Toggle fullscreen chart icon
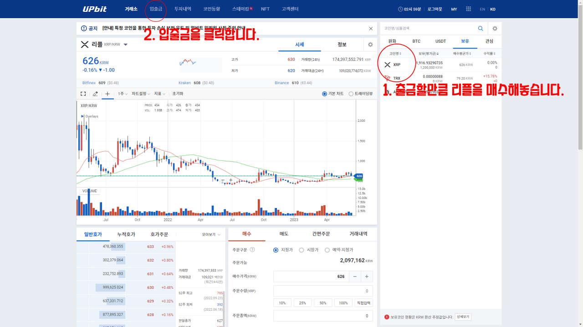Image resolution: width=583 pixels, height=327 pixels. [x=83, y=94]
